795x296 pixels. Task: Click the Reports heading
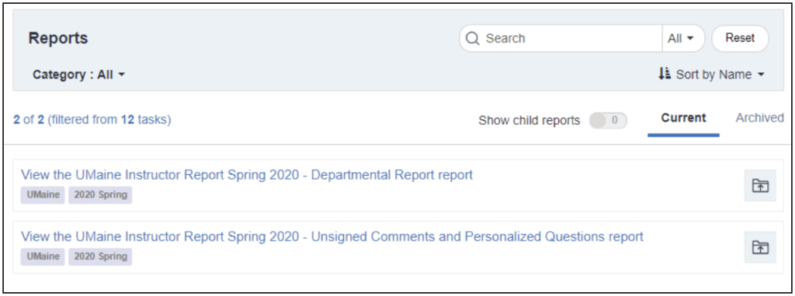tap(58, 38)
